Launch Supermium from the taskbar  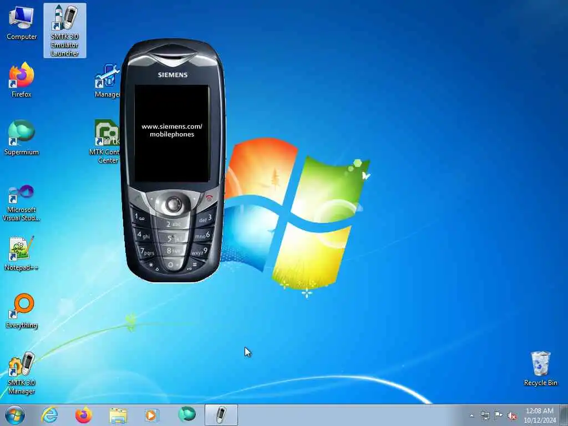[x=187, y=415]
